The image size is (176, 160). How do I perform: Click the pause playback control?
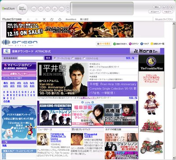48,9
